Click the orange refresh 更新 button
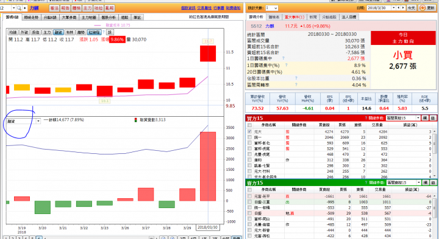Viewport: 439px width, 239px height. tap(427, 8)
